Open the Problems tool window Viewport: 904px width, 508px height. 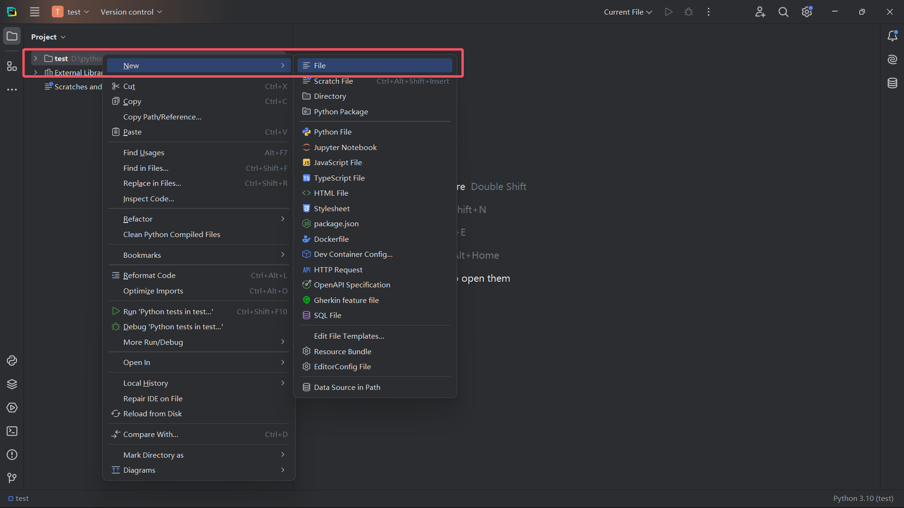[12, 455]
